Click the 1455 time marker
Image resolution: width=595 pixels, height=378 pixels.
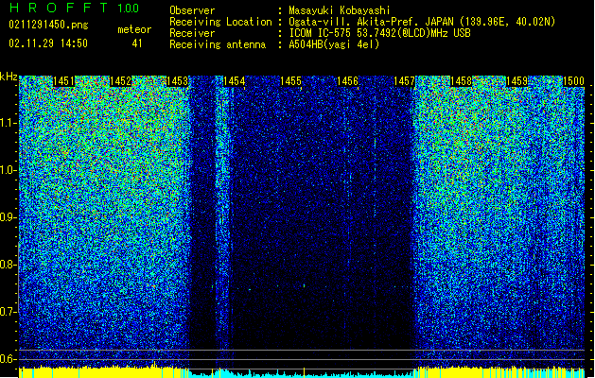point(290,81)
